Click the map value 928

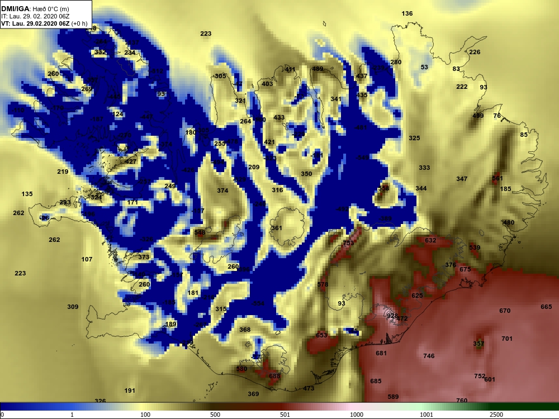point(392,316)
